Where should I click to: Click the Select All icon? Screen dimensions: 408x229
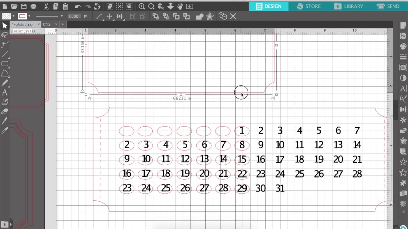(x=110, y=6)
